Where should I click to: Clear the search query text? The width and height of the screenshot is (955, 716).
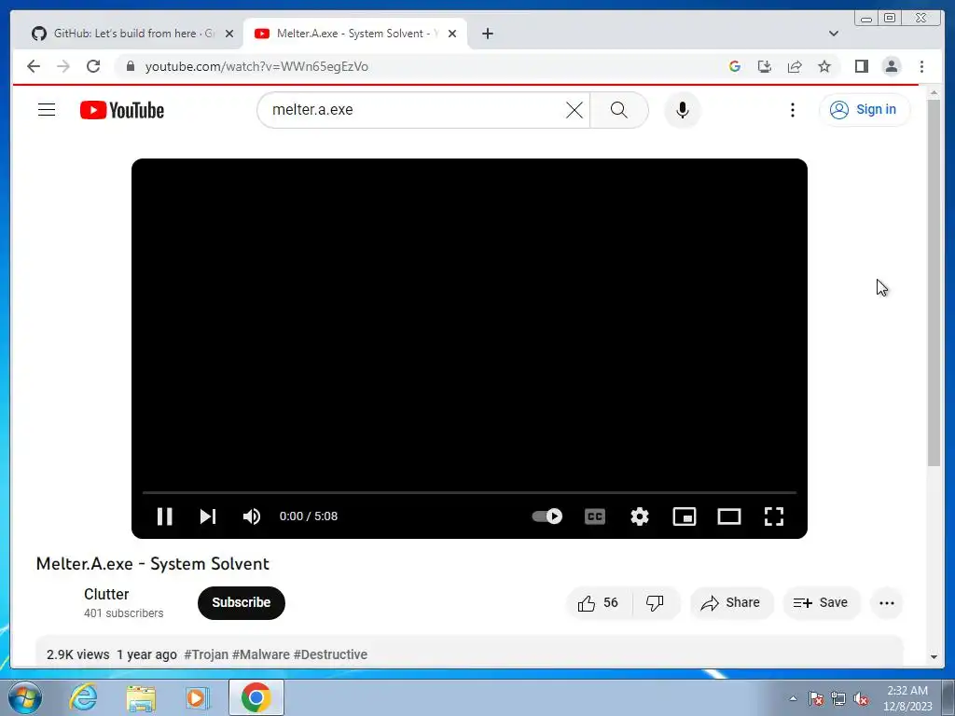[574, 110]
